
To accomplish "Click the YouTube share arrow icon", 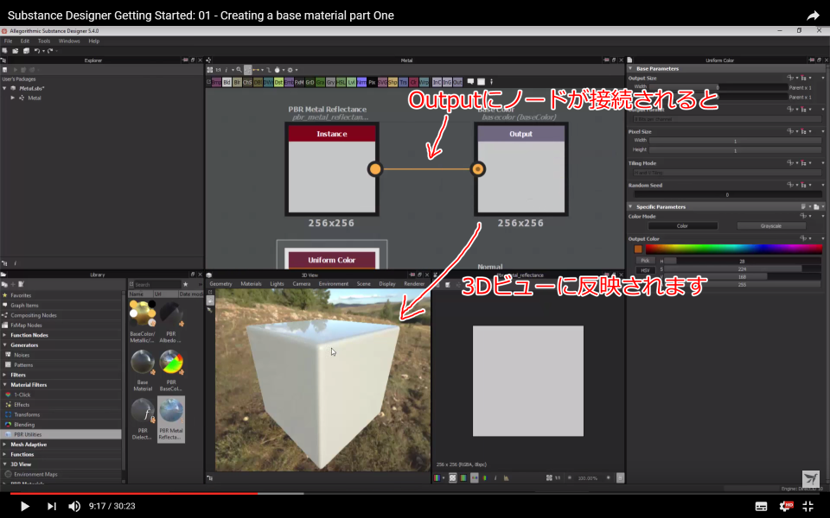I will click(x=813, y=16).
